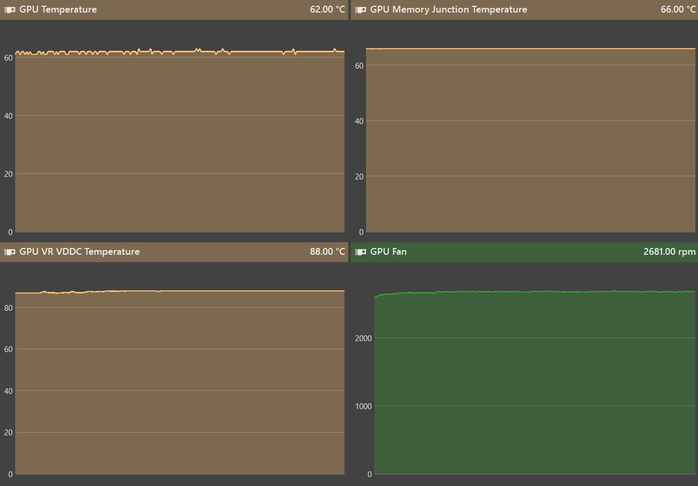The width and height of the screenshot is (698, 486).
Task: Select the GPU VR VDDC Temperature title
Action: [x=79, y=252]
